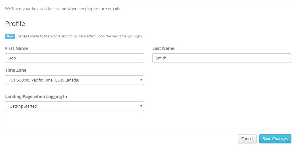
Task: Click the sentence about sending secure emails
Action: point(63,9)
